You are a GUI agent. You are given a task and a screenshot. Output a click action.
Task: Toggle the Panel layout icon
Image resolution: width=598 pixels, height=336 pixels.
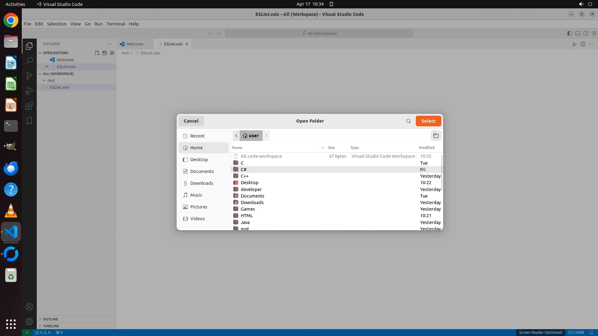(577, 33)
